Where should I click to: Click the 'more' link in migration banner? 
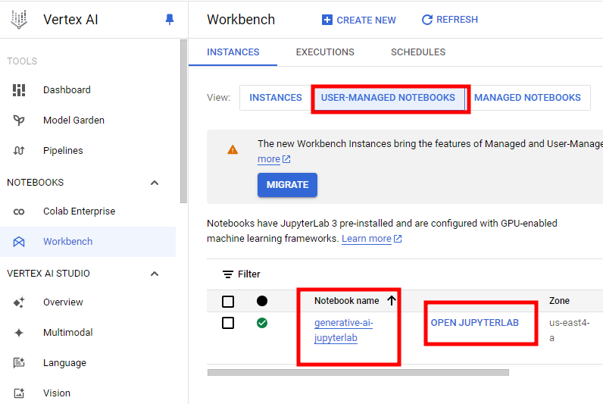tap(269, 159)
